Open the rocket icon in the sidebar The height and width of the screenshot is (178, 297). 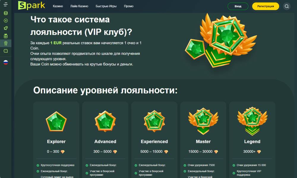(6, 28)
